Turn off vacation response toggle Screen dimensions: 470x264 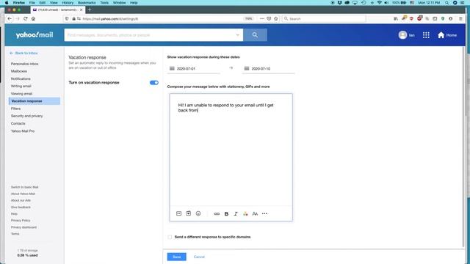click(153, 83)
